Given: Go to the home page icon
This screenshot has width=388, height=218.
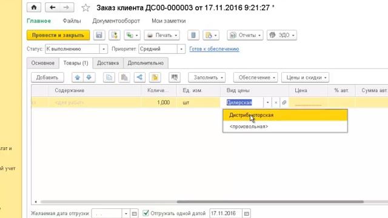Looking at the screenshot, I should tap(34, 7).
